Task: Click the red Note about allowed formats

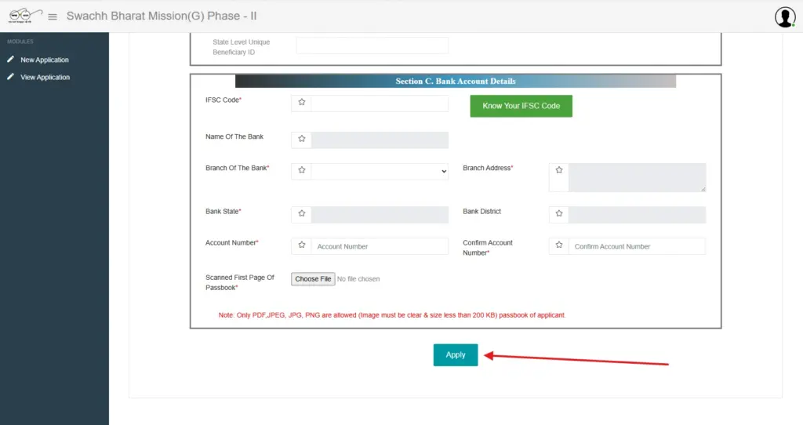Action: [x=392, y=315]
